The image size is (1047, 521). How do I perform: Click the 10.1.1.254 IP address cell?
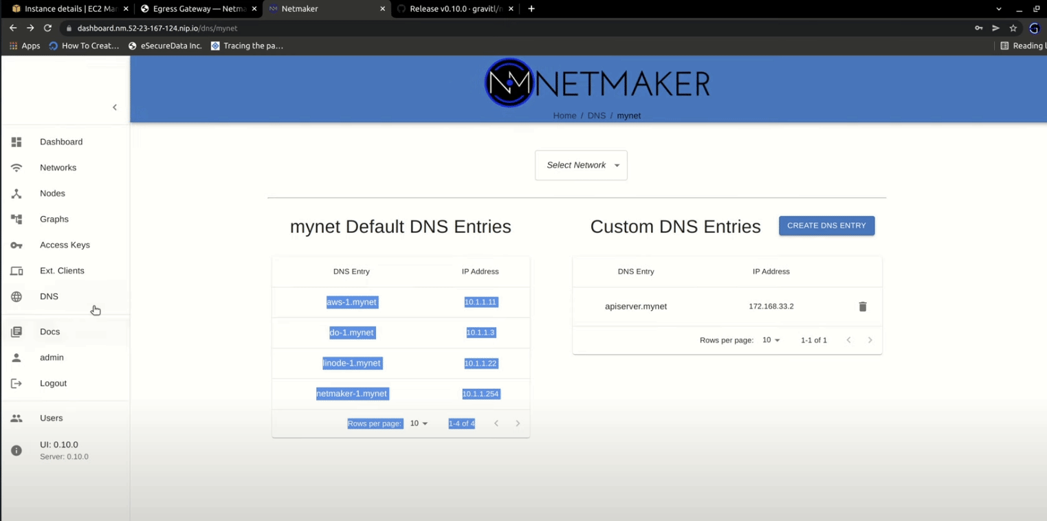pos(481,394)
